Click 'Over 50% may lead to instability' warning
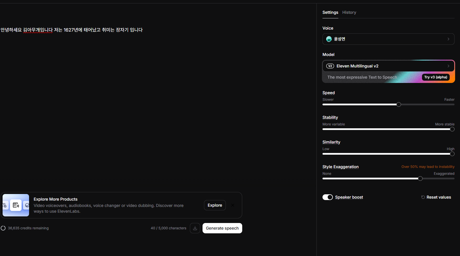The width and height of the screenshot is (460, 256). 428,167
